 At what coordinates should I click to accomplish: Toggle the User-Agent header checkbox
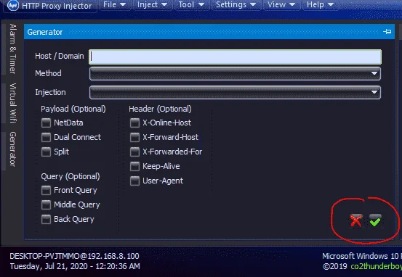[x=135, y=181]
